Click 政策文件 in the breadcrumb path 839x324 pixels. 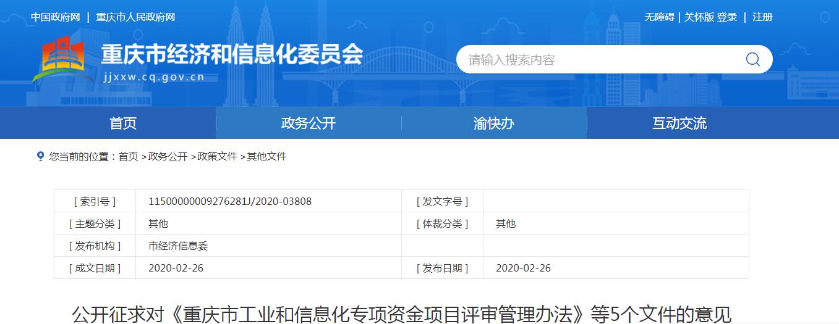tap(217, 157)
